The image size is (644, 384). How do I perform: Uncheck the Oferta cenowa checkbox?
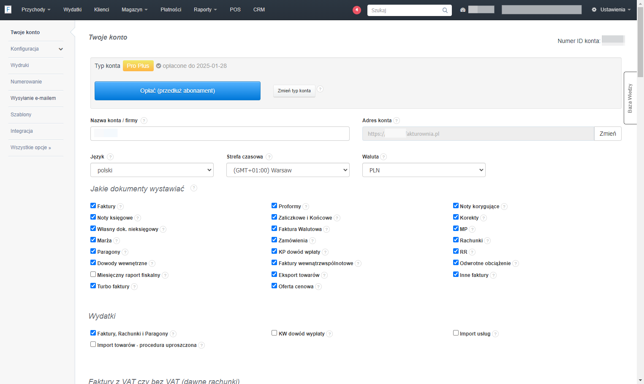(274, 286)
